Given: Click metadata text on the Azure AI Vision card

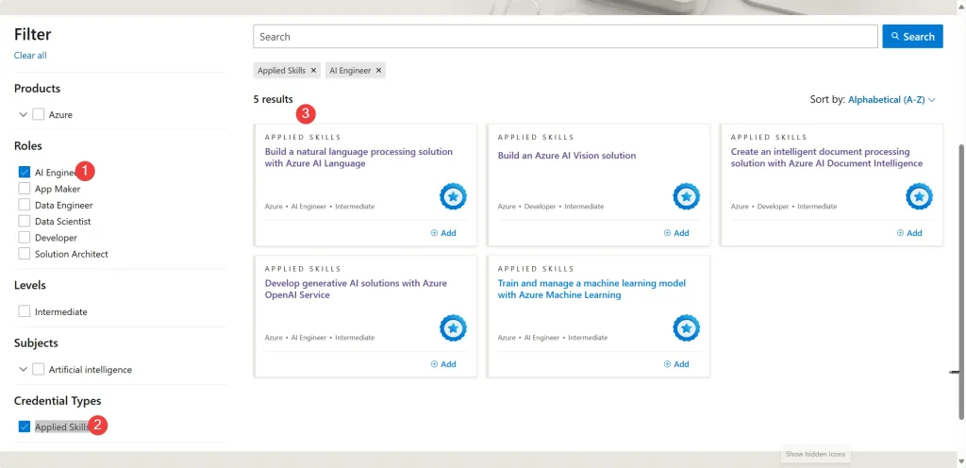Looking at the screenshot, I should coord(551,207).
